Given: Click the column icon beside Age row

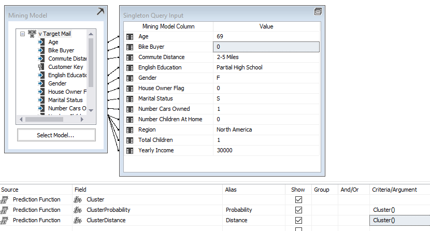Looking at the screenshot, I should click(x=130, y=36).
